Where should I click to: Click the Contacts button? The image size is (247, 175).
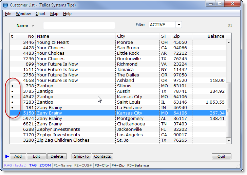pos(102,156)
